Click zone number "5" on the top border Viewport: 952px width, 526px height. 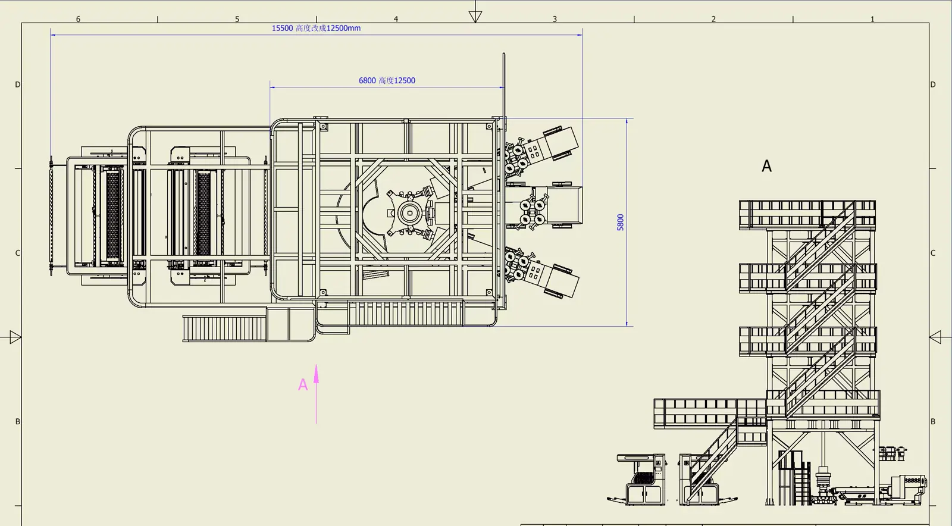237,19
